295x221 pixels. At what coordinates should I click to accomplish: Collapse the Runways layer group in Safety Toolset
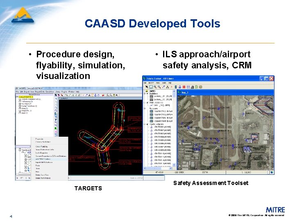pos(145,108)
